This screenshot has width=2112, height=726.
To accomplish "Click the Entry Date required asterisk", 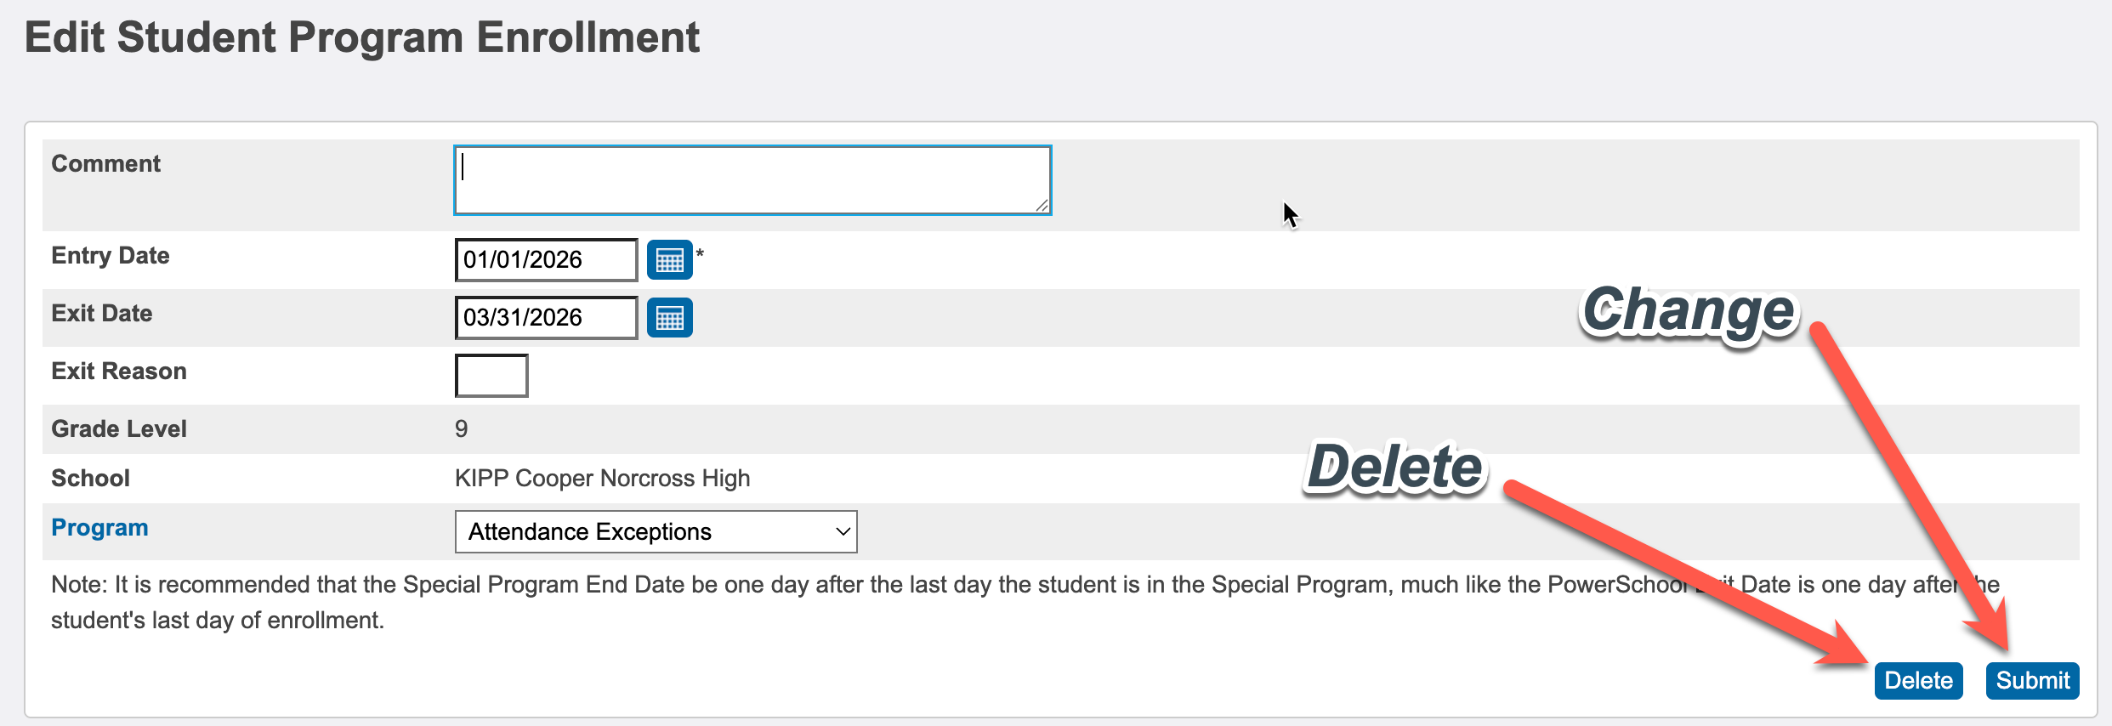I will pyautogui.click(x=700, y=252).
